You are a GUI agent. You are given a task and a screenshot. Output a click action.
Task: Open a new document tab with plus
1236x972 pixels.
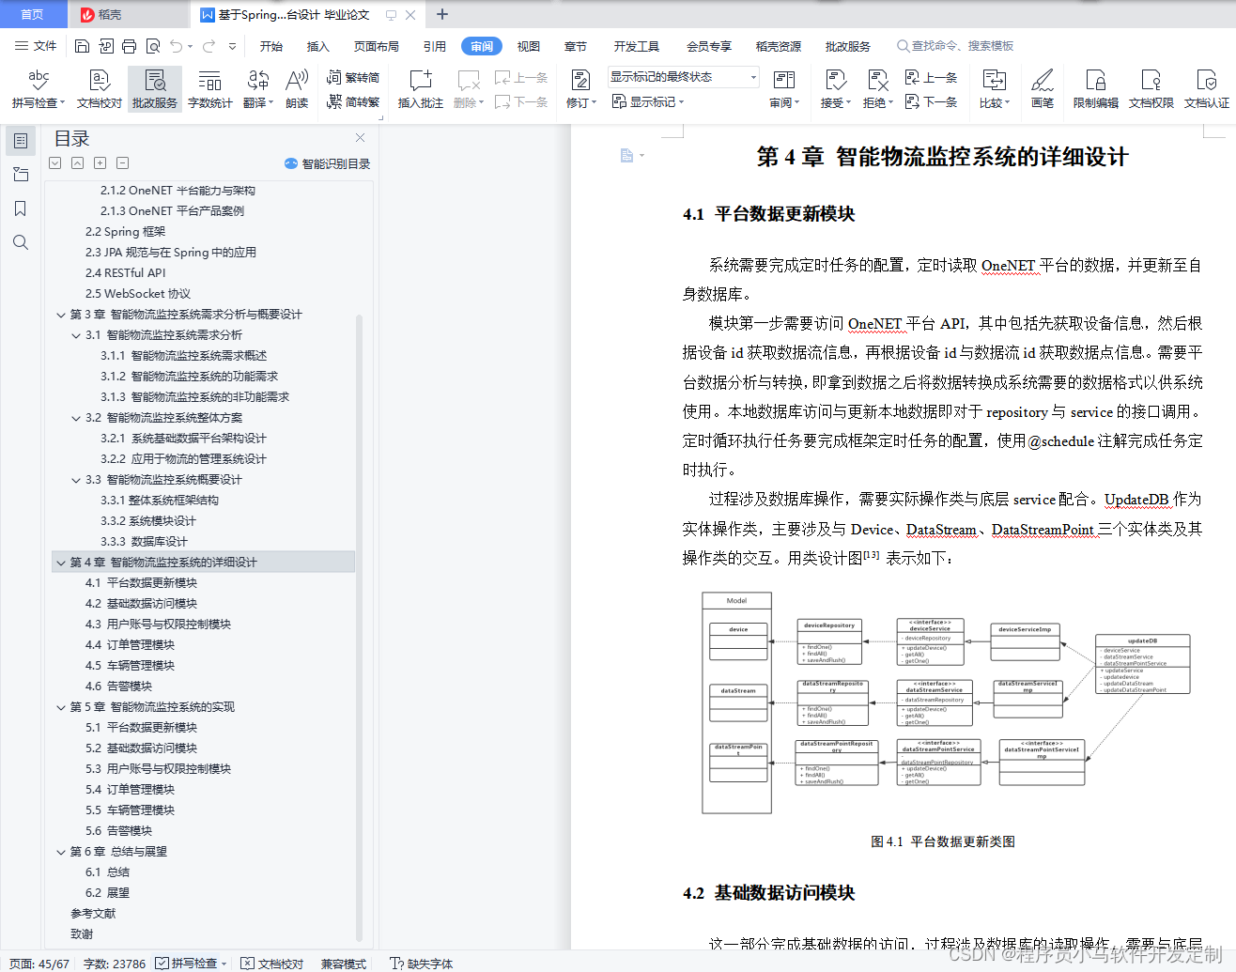point(442,14)
